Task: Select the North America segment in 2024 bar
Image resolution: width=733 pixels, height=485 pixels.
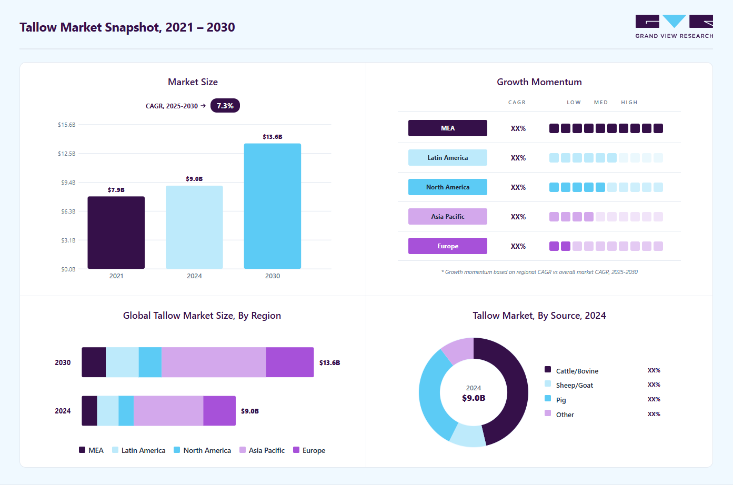Action: [x=126, y=411]
